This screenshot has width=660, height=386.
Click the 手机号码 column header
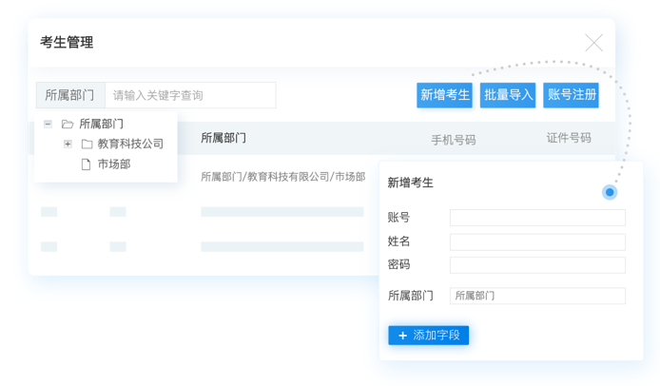453,140
